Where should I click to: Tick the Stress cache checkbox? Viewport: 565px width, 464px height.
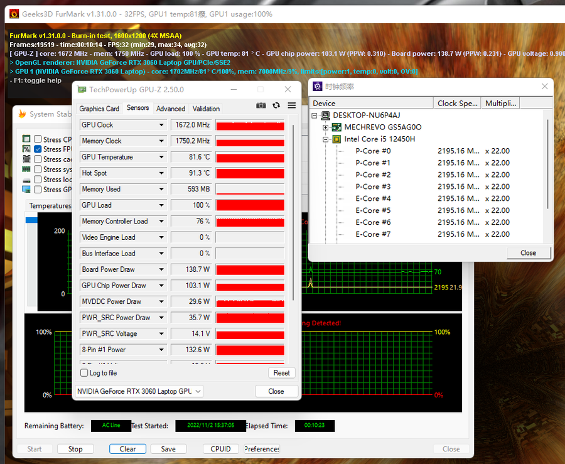[x=38, y=159]
